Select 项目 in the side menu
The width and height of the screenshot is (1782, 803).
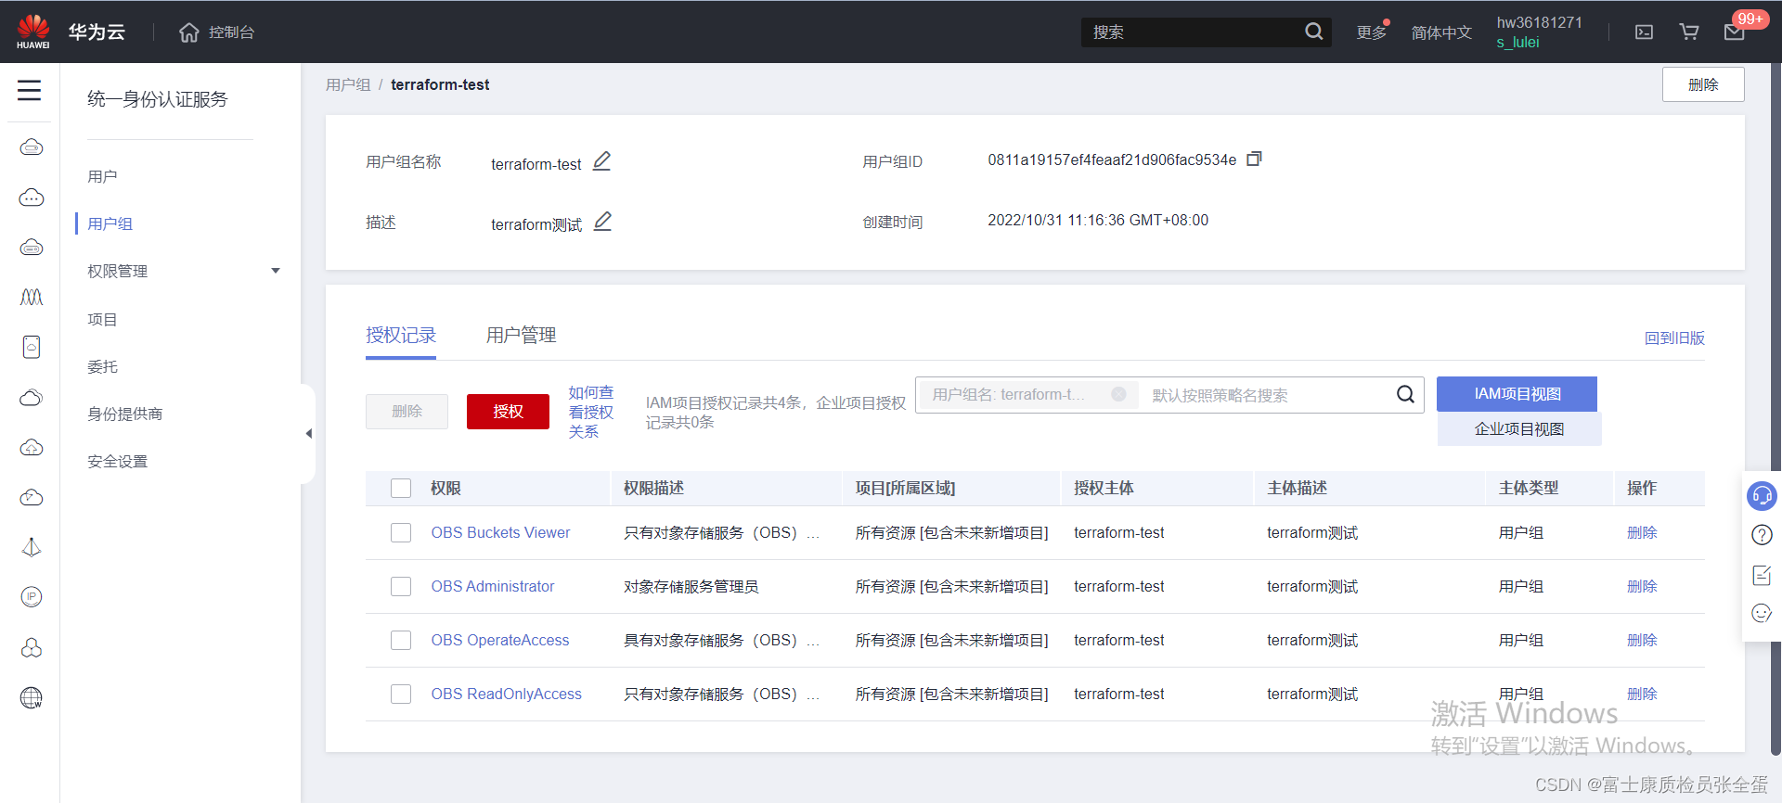click(102, 319)
